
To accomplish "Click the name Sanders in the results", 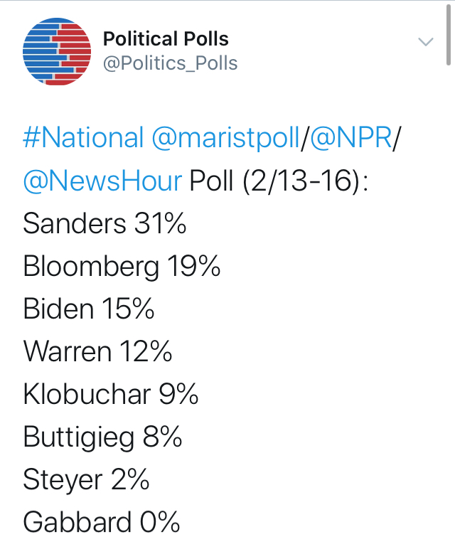I will click(74, 224).
